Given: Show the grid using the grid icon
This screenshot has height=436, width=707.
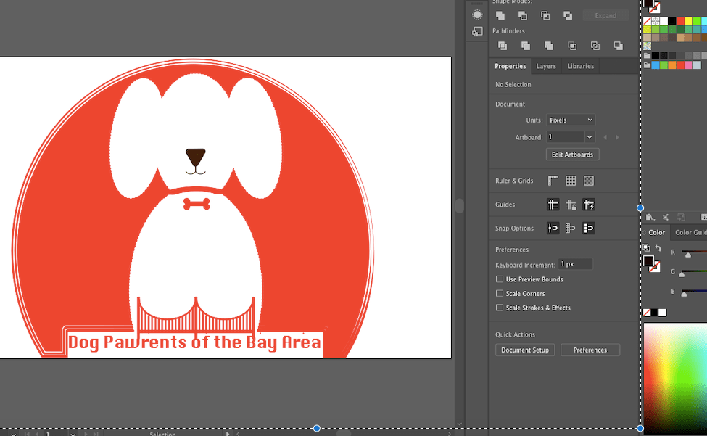Looking at the screenshot, I should click(571, 181).
